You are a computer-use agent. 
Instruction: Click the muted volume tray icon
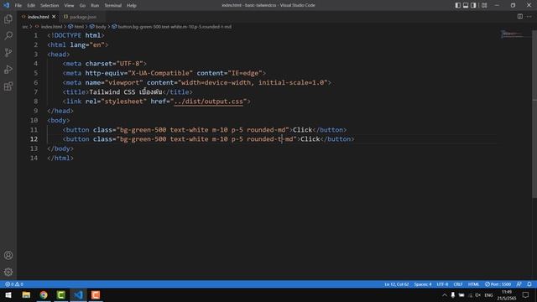tap(478, 295)
